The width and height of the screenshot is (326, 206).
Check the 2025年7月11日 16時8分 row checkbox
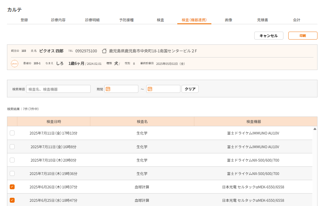pyautogui.click(x=12, y=147)
